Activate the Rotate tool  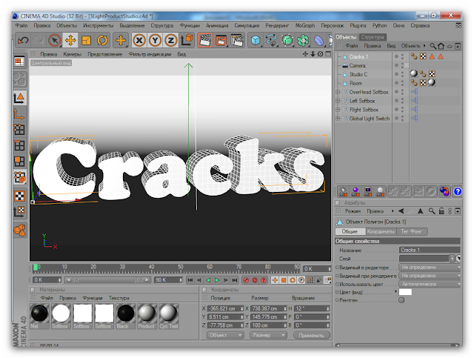pos(102,40)
